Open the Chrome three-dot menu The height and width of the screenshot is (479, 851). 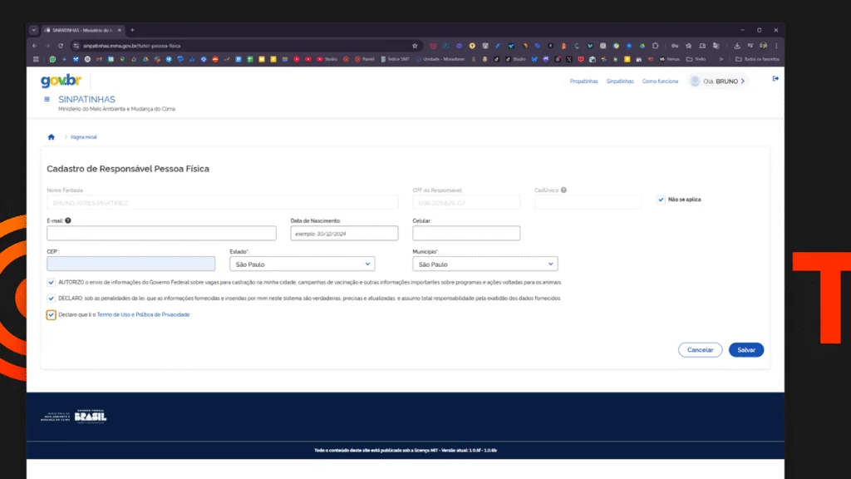pyautogui.click(x=775, y=46)
